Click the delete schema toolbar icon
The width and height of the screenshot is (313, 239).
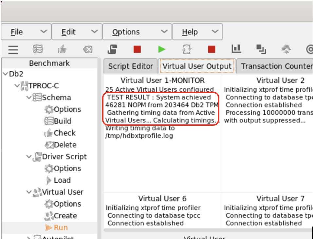click(88, 49)
